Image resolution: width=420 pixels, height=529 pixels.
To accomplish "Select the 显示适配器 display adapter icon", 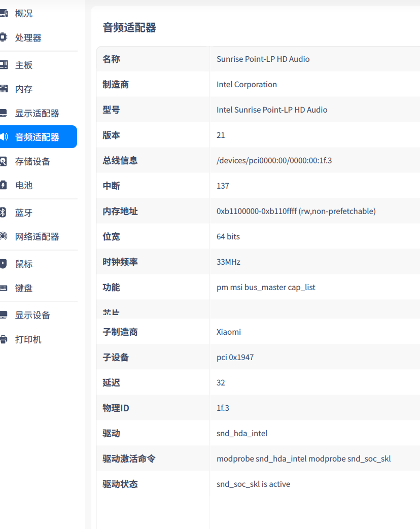I will coord(4,113).
